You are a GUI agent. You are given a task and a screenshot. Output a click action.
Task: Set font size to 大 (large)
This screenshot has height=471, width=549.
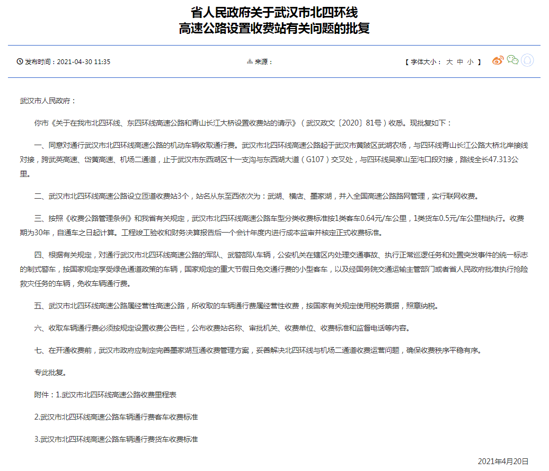point(449,61)
